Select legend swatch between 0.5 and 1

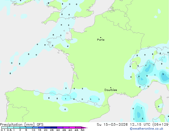point(11,128)
